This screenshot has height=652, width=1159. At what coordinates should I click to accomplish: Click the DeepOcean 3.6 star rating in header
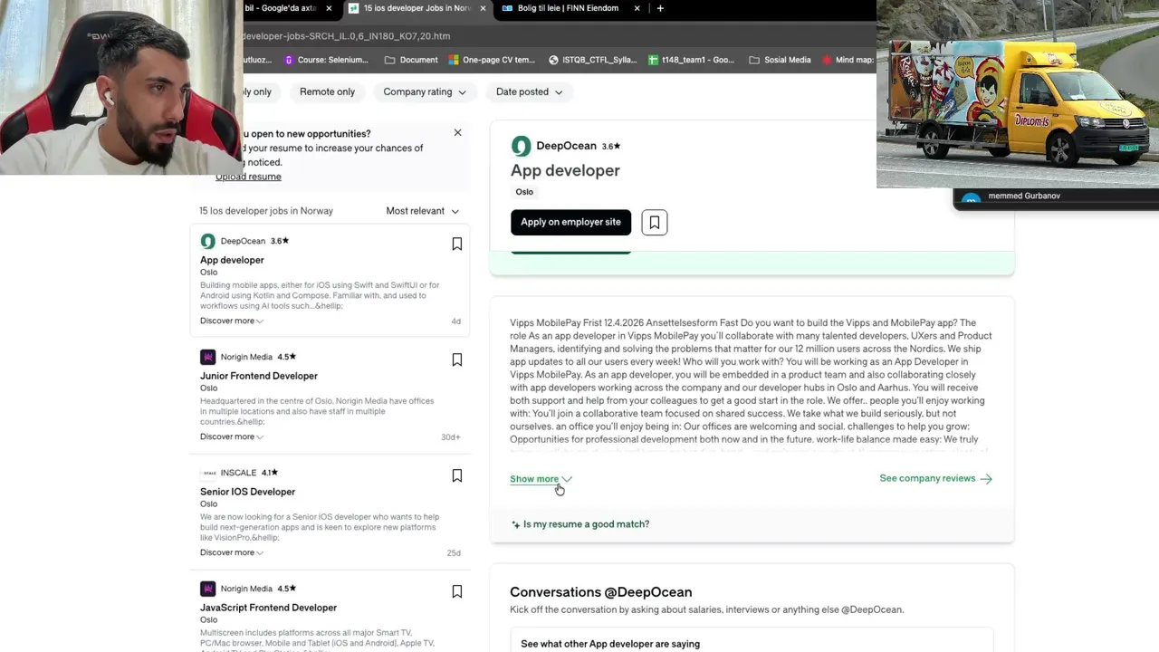[611, 146]
